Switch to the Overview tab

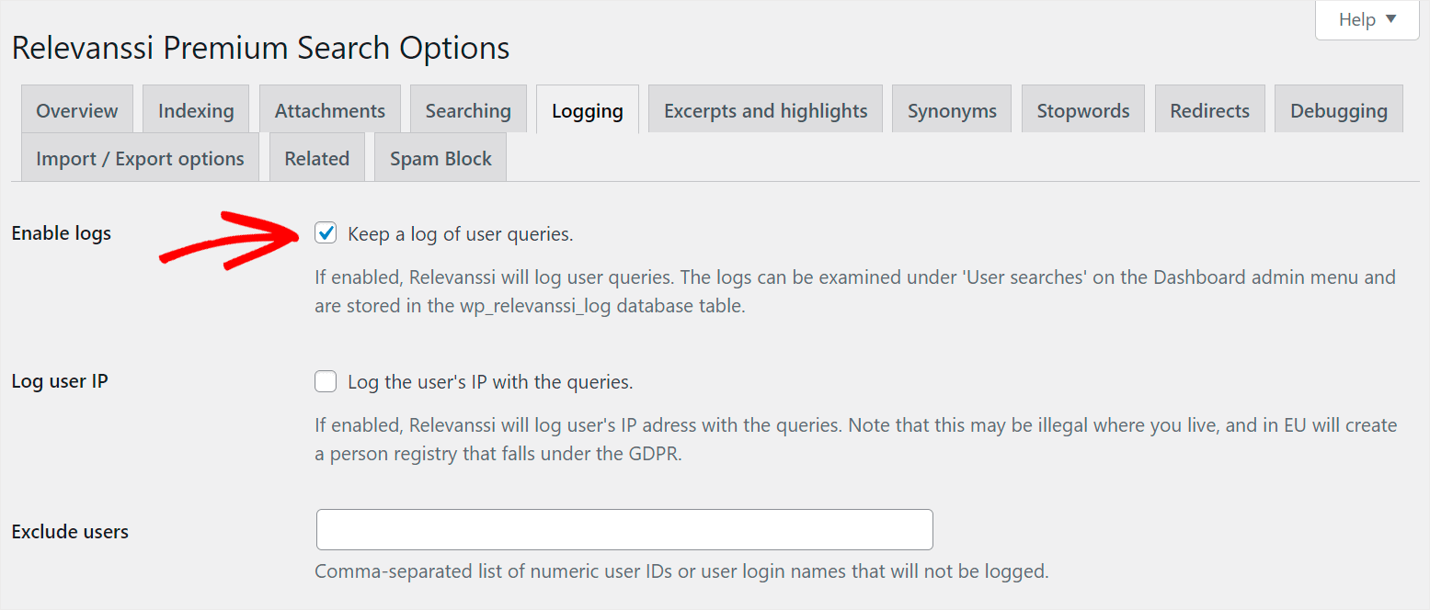coord(76,108)
